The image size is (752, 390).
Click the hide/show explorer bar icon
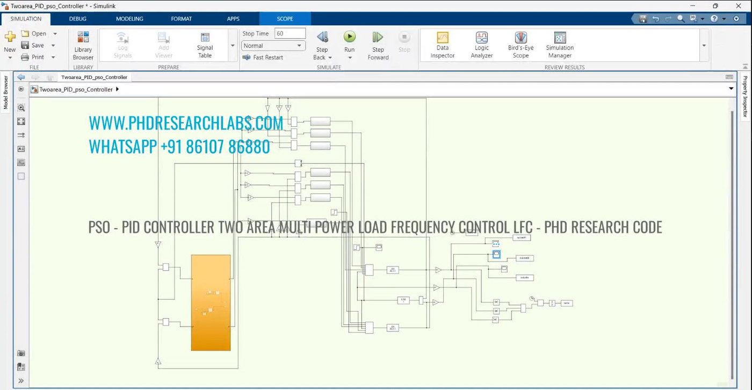(x=21, y=89)
